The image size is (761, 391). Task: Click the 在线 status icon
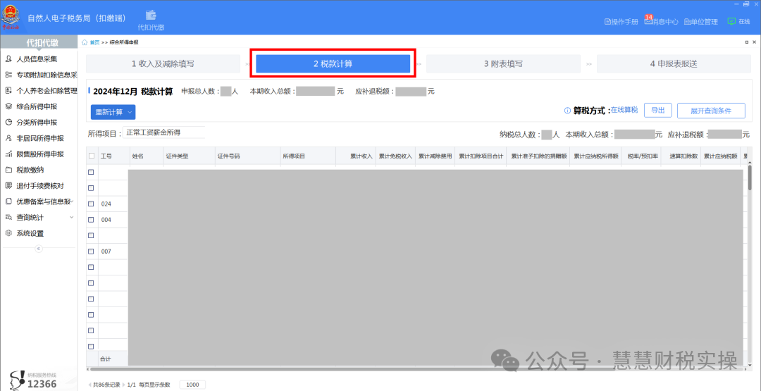click(731, 21)
